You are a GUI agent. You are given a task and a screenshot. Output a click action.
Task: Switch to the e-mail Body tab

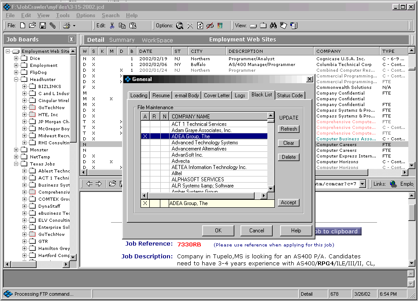[187, 95]
